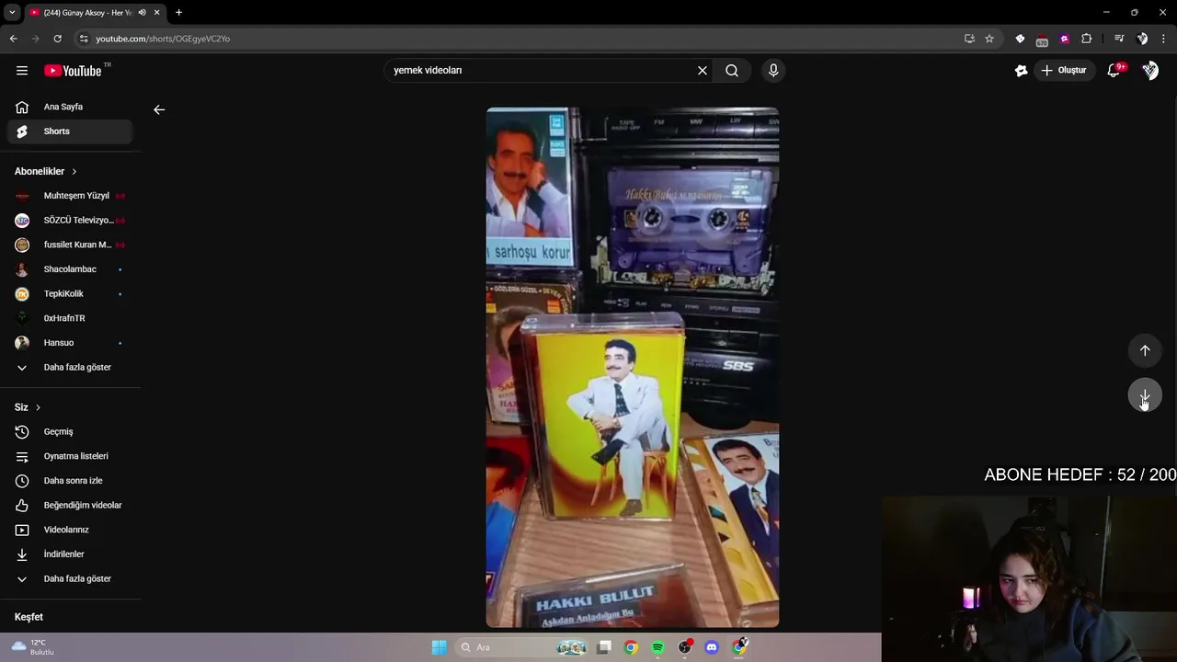
Task: Open the YouTube hamburger guide menu
Action: coord(22,71)
